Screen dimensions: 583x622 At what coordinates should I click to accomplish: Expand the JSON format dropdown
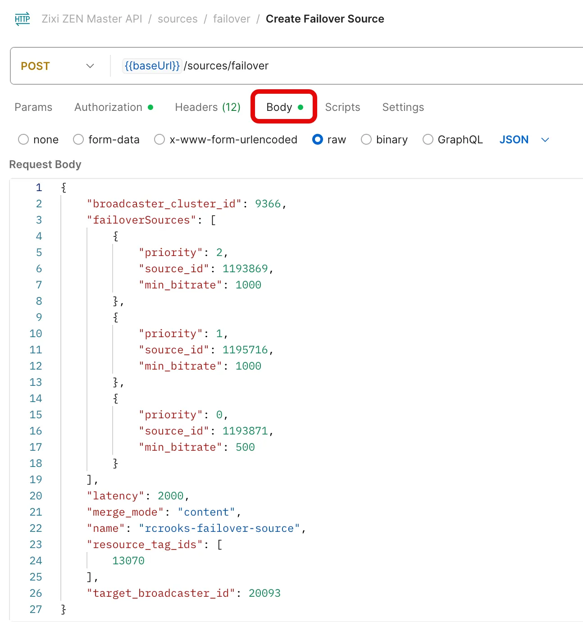click(x=524, y=140)
